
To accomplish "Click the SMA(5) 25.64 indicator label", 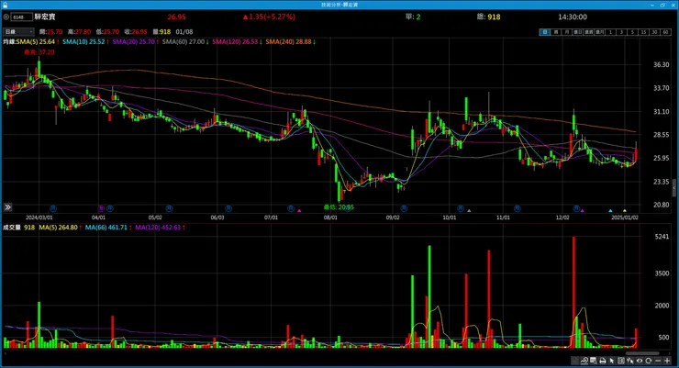I will point(38,41).
